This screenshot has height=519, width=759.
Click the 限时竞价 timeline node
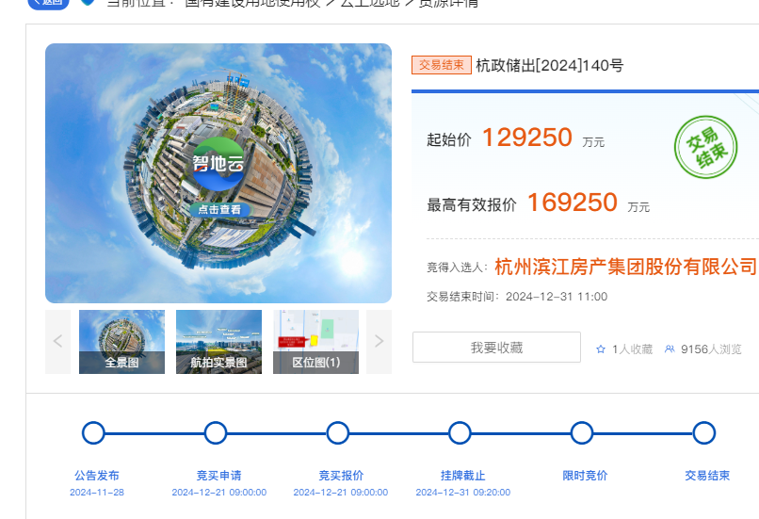click(581, 433)
